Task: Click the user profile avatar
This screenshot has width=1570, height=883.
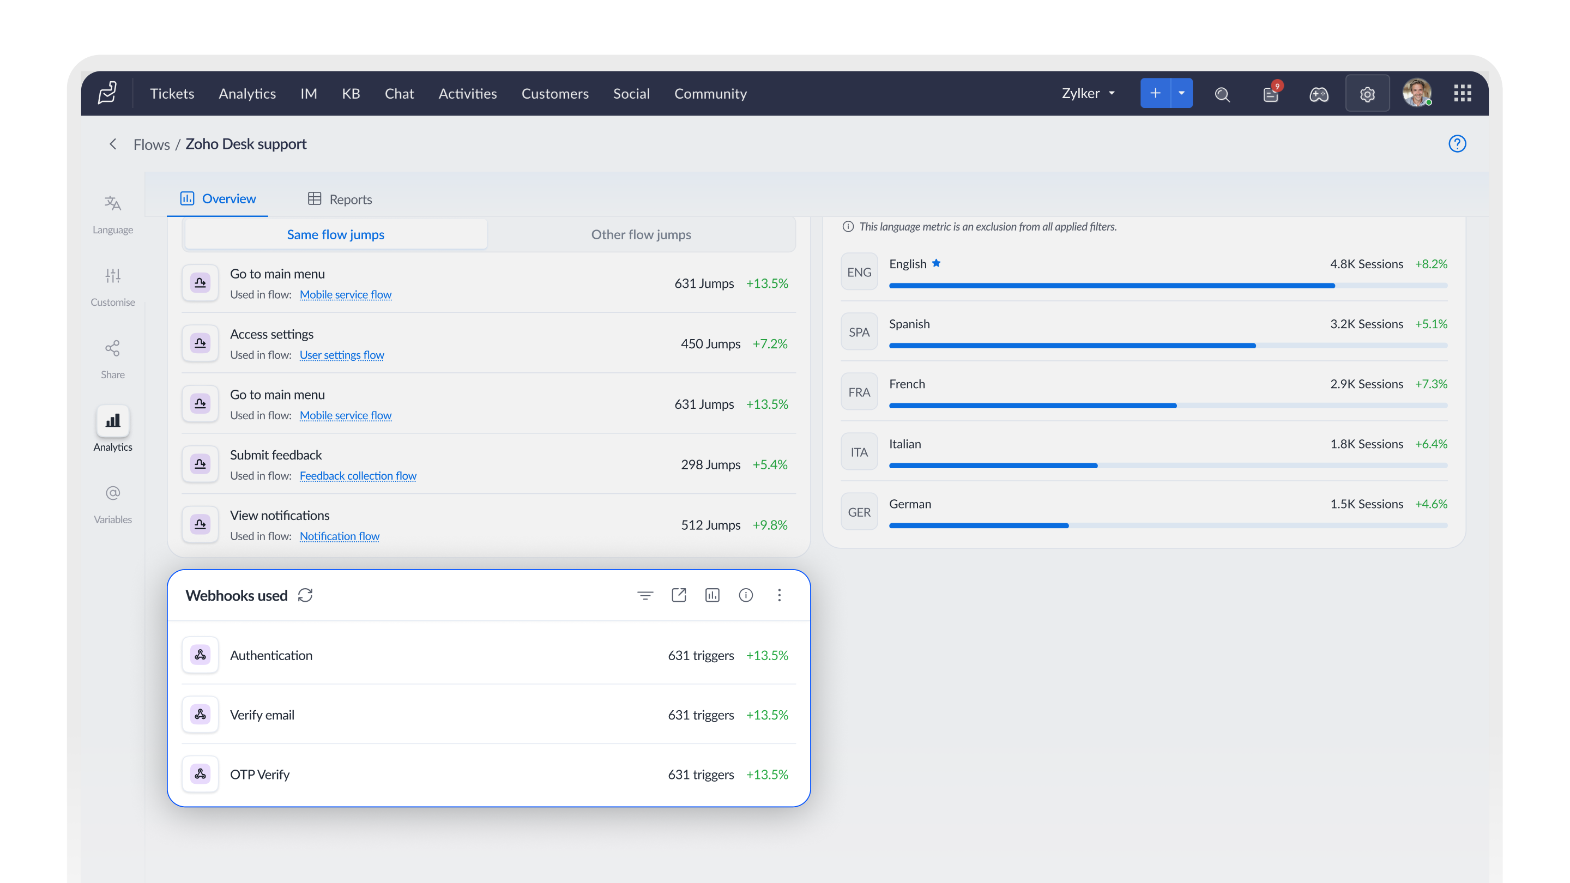Action: pos(1416,93)
